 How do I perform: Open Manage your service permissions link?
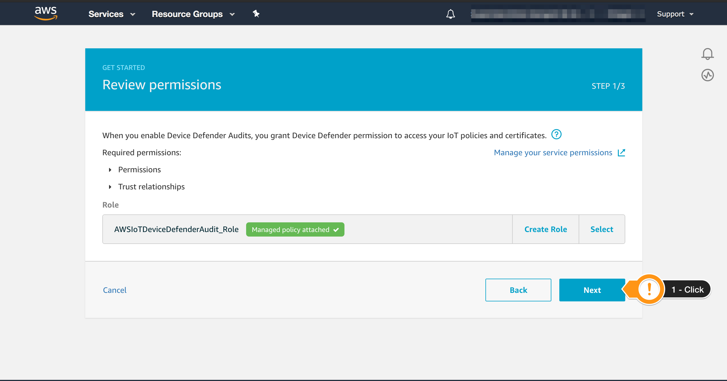pyautogui.click(x=553, y=153)
